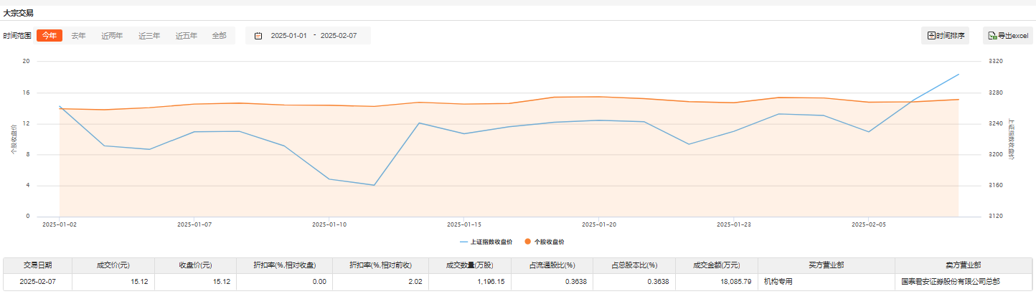Show 全部 time range data
Image resolution: width=1036 pixels, height=294 pixels.
pyautogui.click(x=219, y=36)
